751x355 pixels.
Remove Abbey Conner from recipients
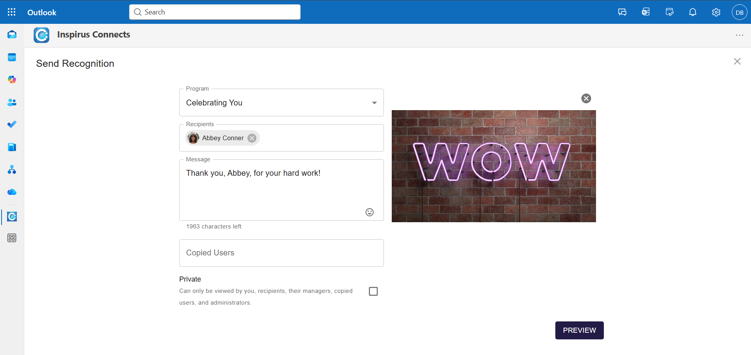pos(252,138)
